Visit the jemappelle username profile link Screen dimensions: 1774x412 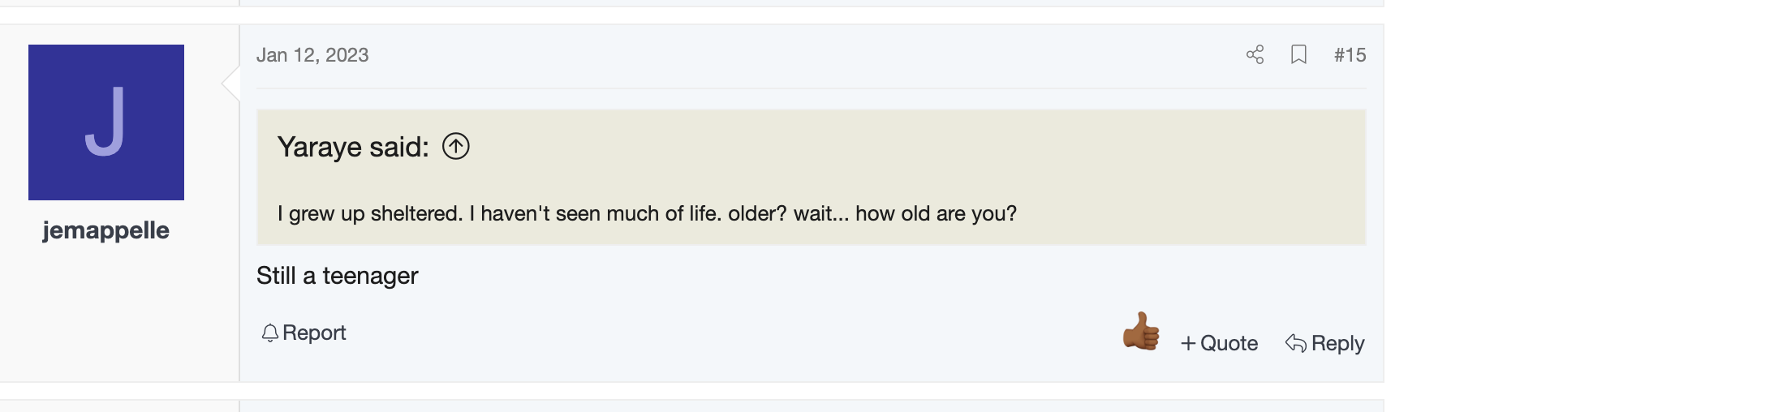(x=106, y=230)
